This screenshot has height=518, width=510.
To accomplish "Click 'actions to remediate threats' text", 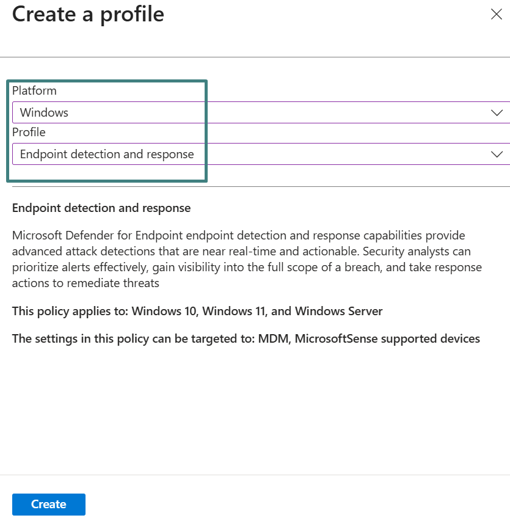I will point(86,283).
